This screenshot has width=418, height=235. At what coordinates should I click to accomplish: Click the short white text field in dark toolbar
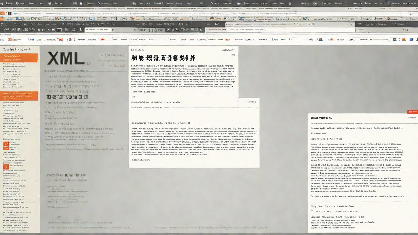98,30
